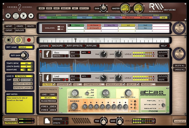Enable the REVERB effect checkbox
This screenshot has width=189, height=128.
point(154,84)
